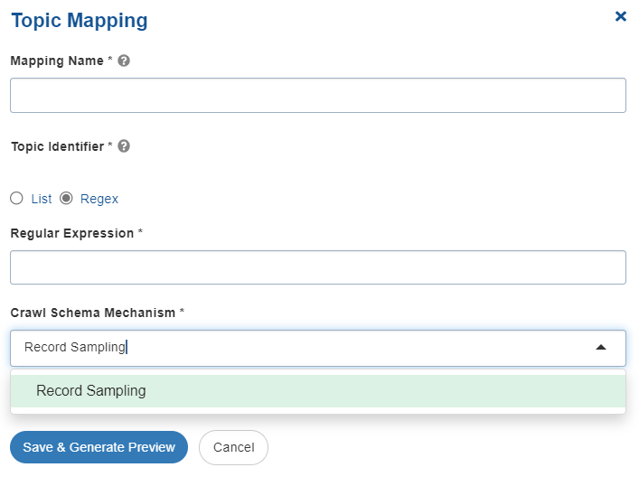This screenshot has height=486, width=639.
Task: Click the List option label text
Action: point(42,199)
